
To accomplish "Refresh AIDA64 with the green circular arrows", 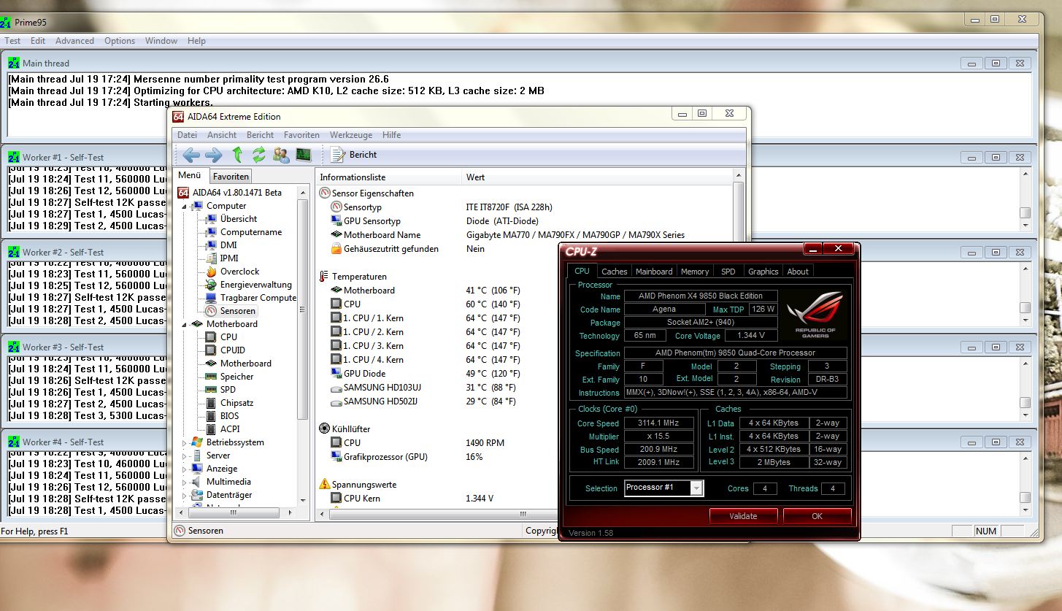I will [x=258, y=155].
